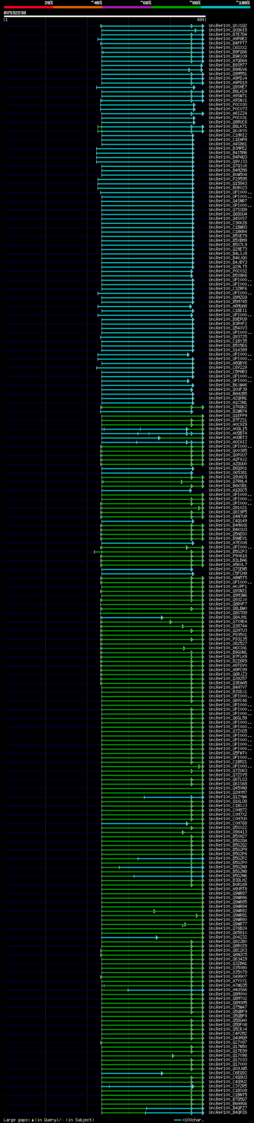This screenshot has width=254, height=1123.
Task: Click hit label UniRef100_Q28E73
Action: (x=228, y=249)
